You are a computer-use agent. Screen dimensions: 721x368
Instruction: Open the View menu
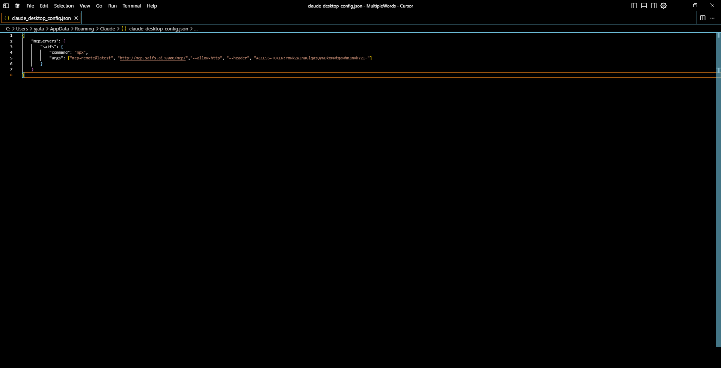[85, 6]
